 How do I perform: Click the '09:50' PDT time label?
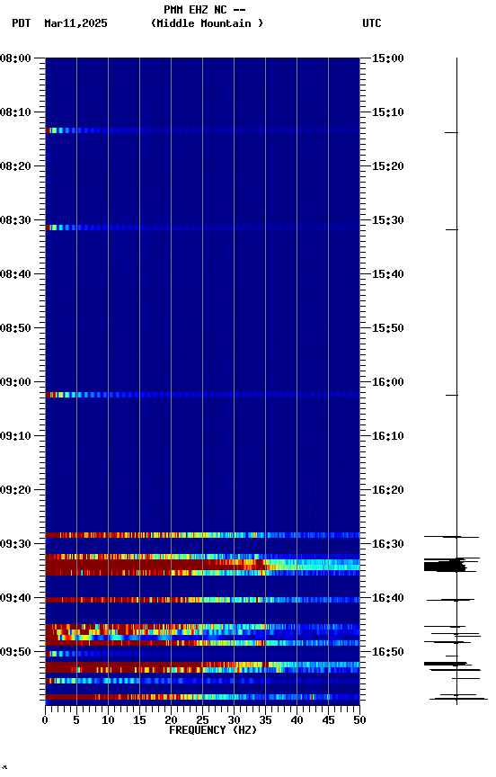click(x=15, y=652)
